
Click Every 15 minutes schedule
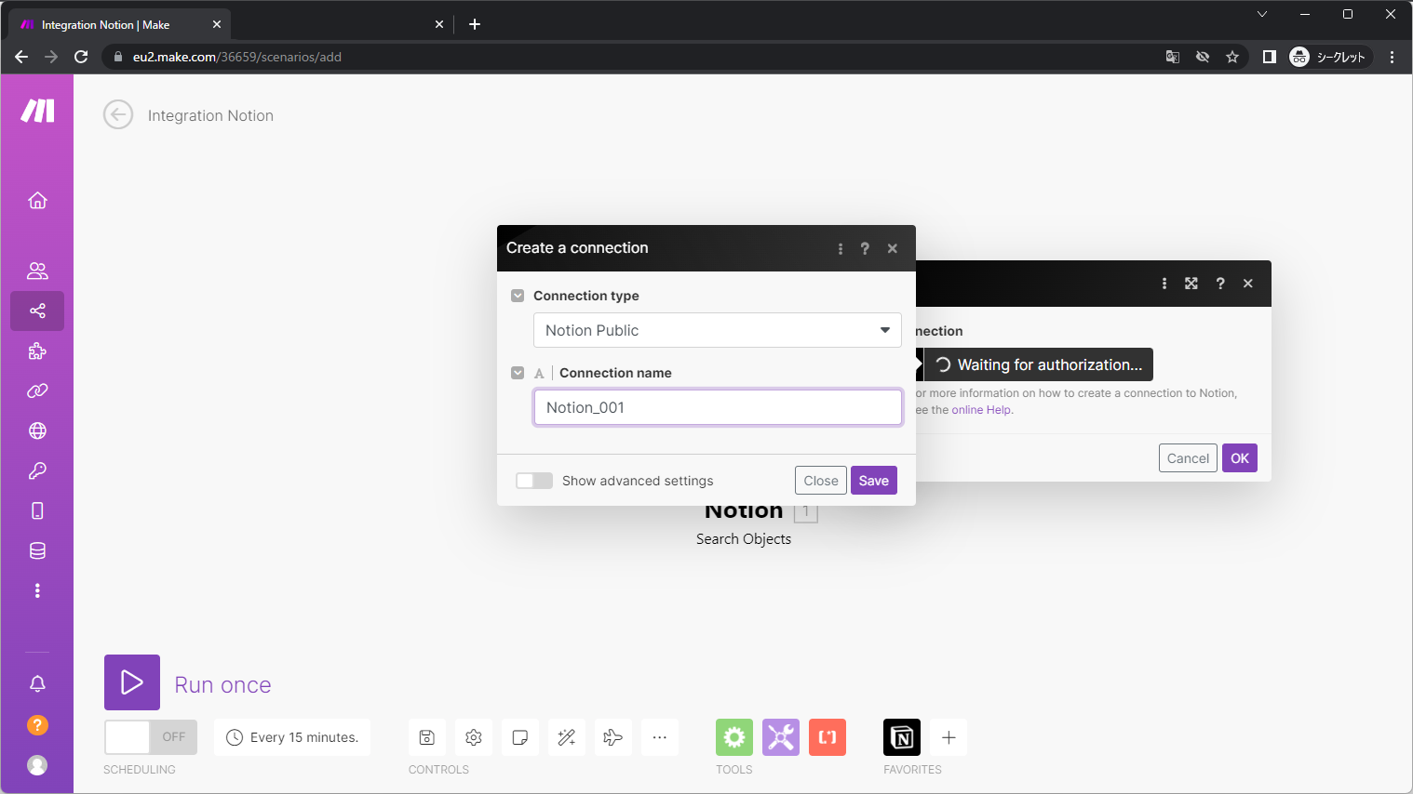(x=292, y=737)
